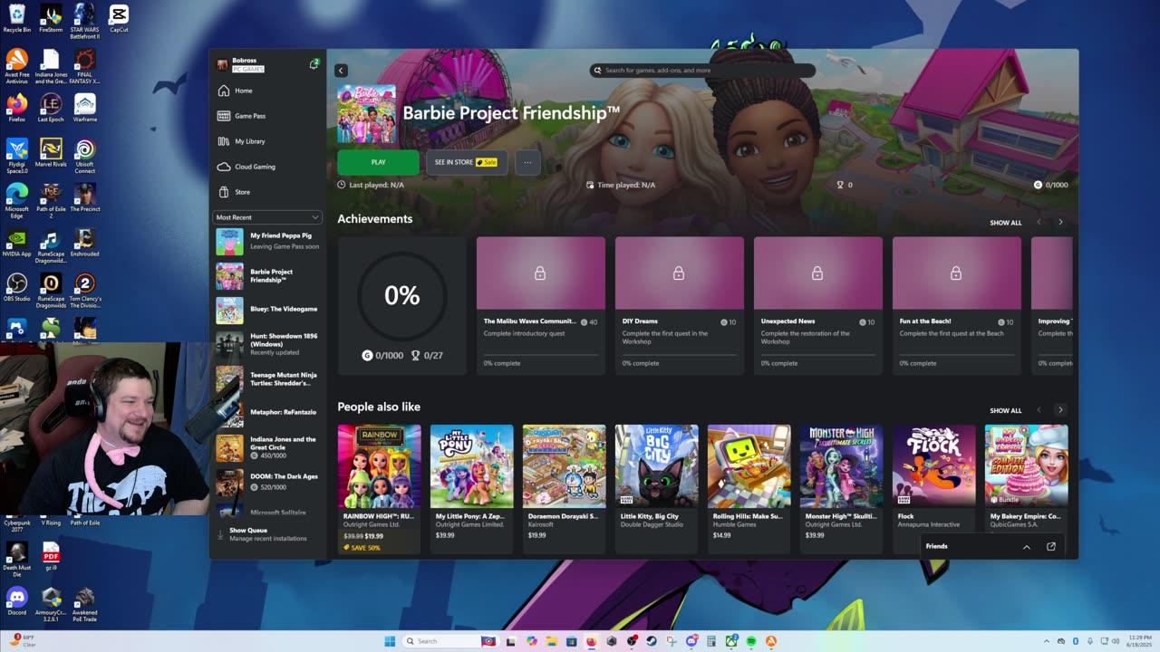This screenshot has height=652, width=1160.
Task: Click the green PLAY button
Action: pyautogui.click(x=378, y=162)
